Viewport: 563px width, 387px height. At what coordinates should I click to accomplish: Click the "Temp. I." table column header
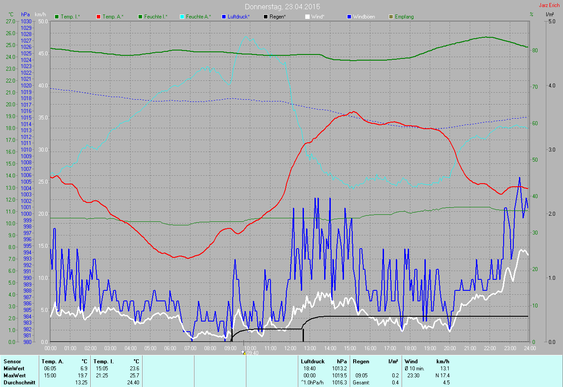point(104,361)
